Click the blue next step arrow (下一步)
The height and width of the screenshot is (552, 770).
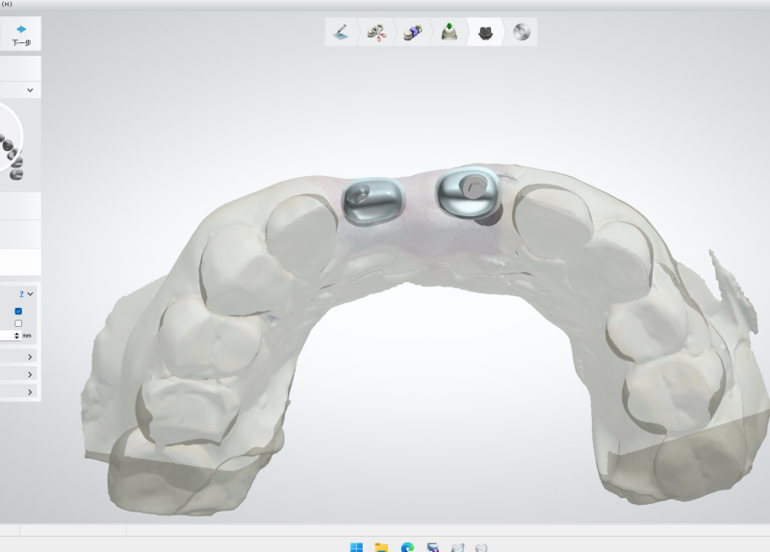pyautogui.click(x=20, y=35)
